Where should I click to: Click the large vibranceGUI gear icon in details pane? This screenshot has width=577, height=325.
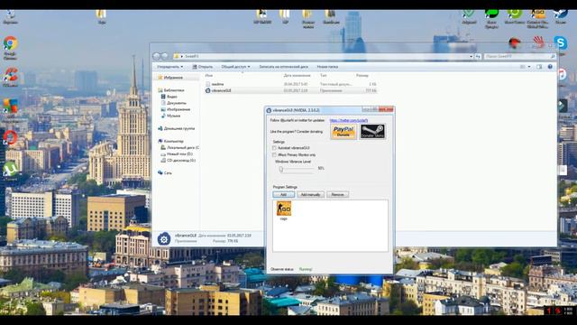[164, 238]
